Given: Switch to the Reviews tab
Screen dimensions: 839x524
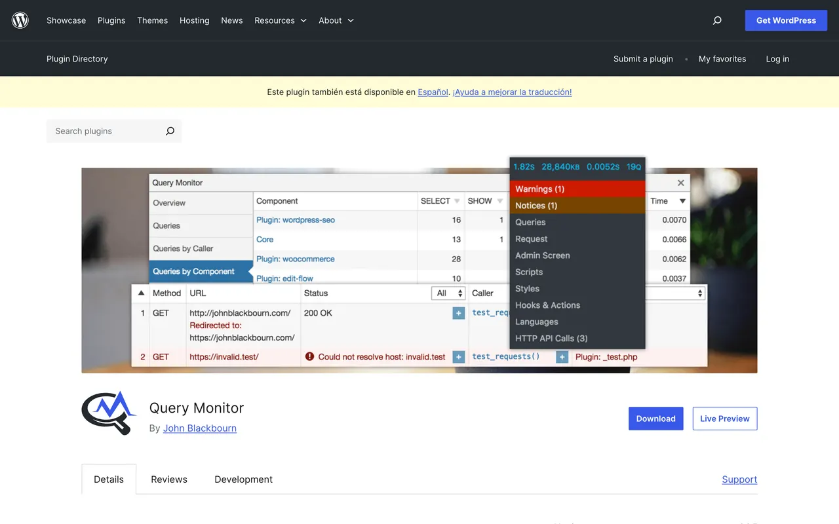Looking at the screenshot, I should (169, 479).
